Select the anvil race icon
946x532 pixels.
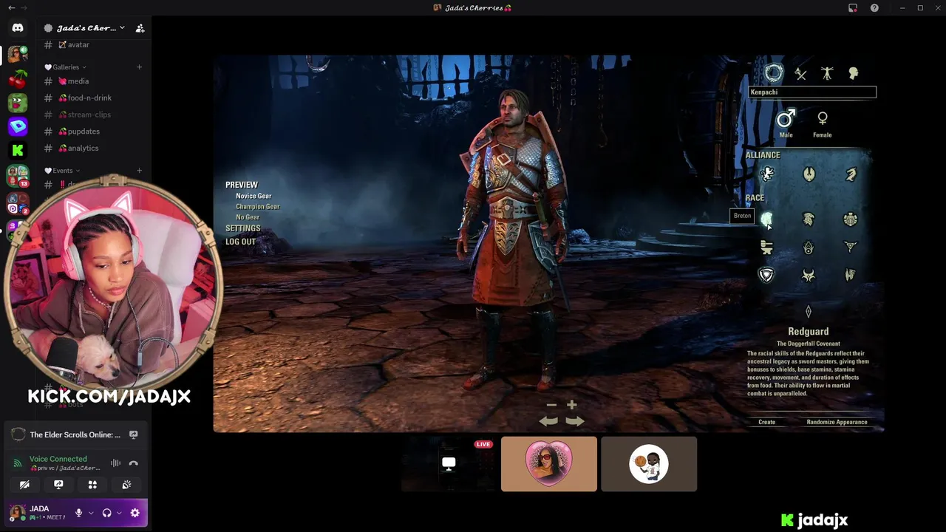pos(766,248)
